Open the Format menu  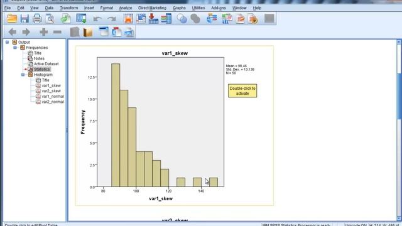(107, 8)
